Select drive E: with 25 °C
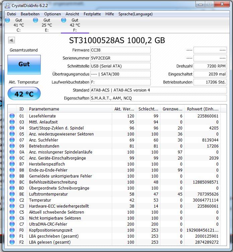233x252 pixels. coord(47,25)
